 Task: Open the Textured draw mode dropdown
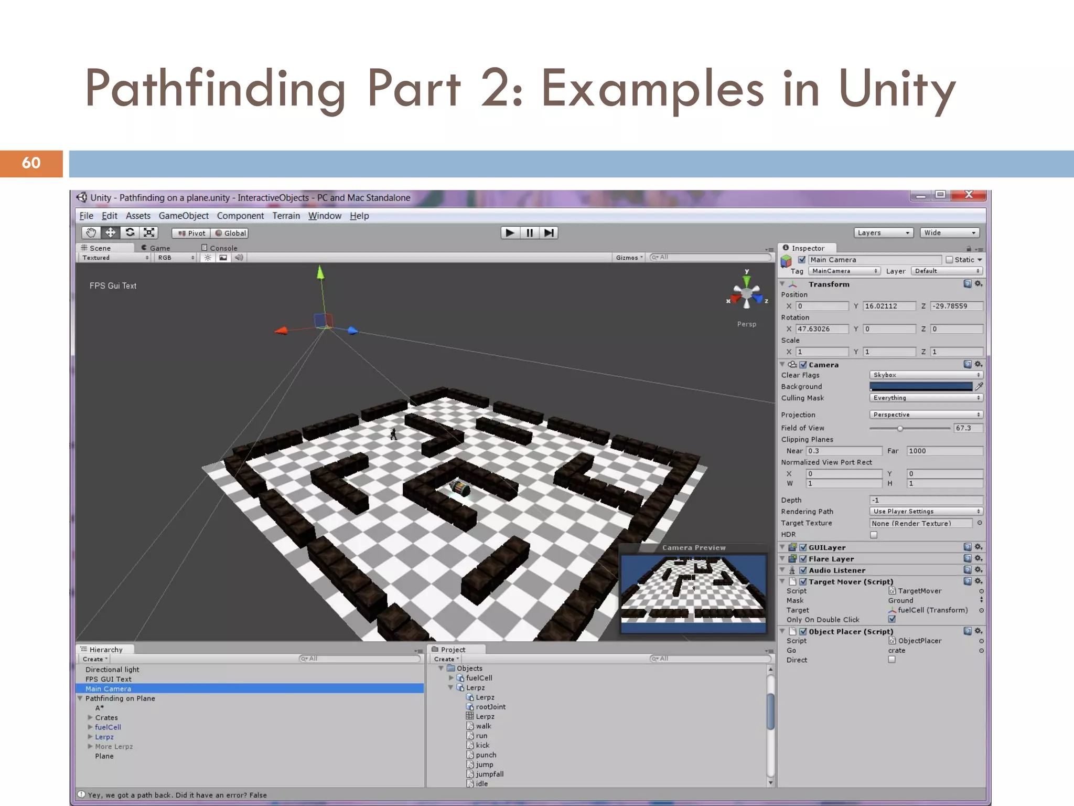115,258
